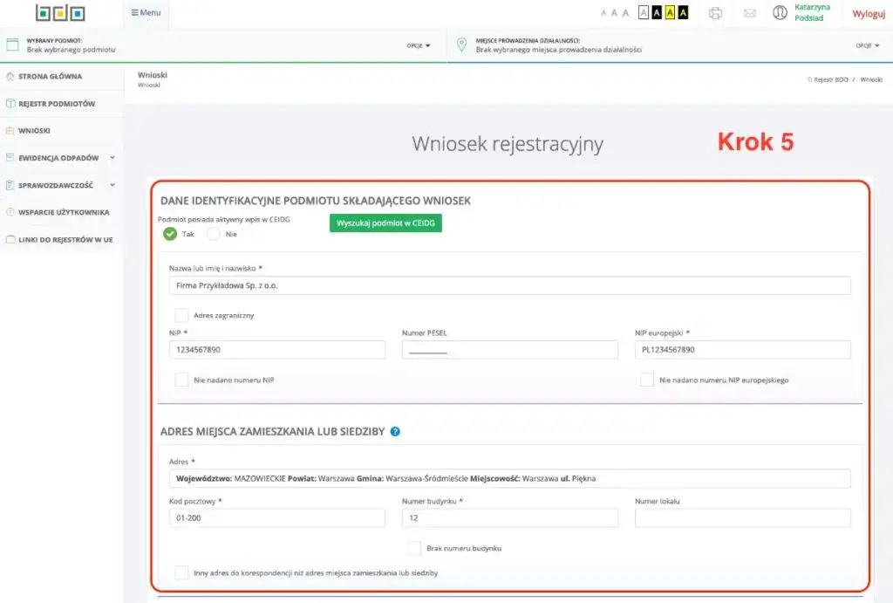
Task: Open the hamburger Menu
Action: (x=146, y=12)
